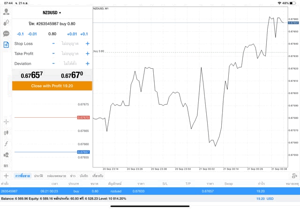Select the new order document icon
The image size is (300, 209).
coord(6,45)
